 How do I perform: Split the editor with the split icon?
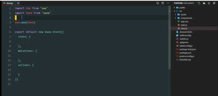click(163, 3)
